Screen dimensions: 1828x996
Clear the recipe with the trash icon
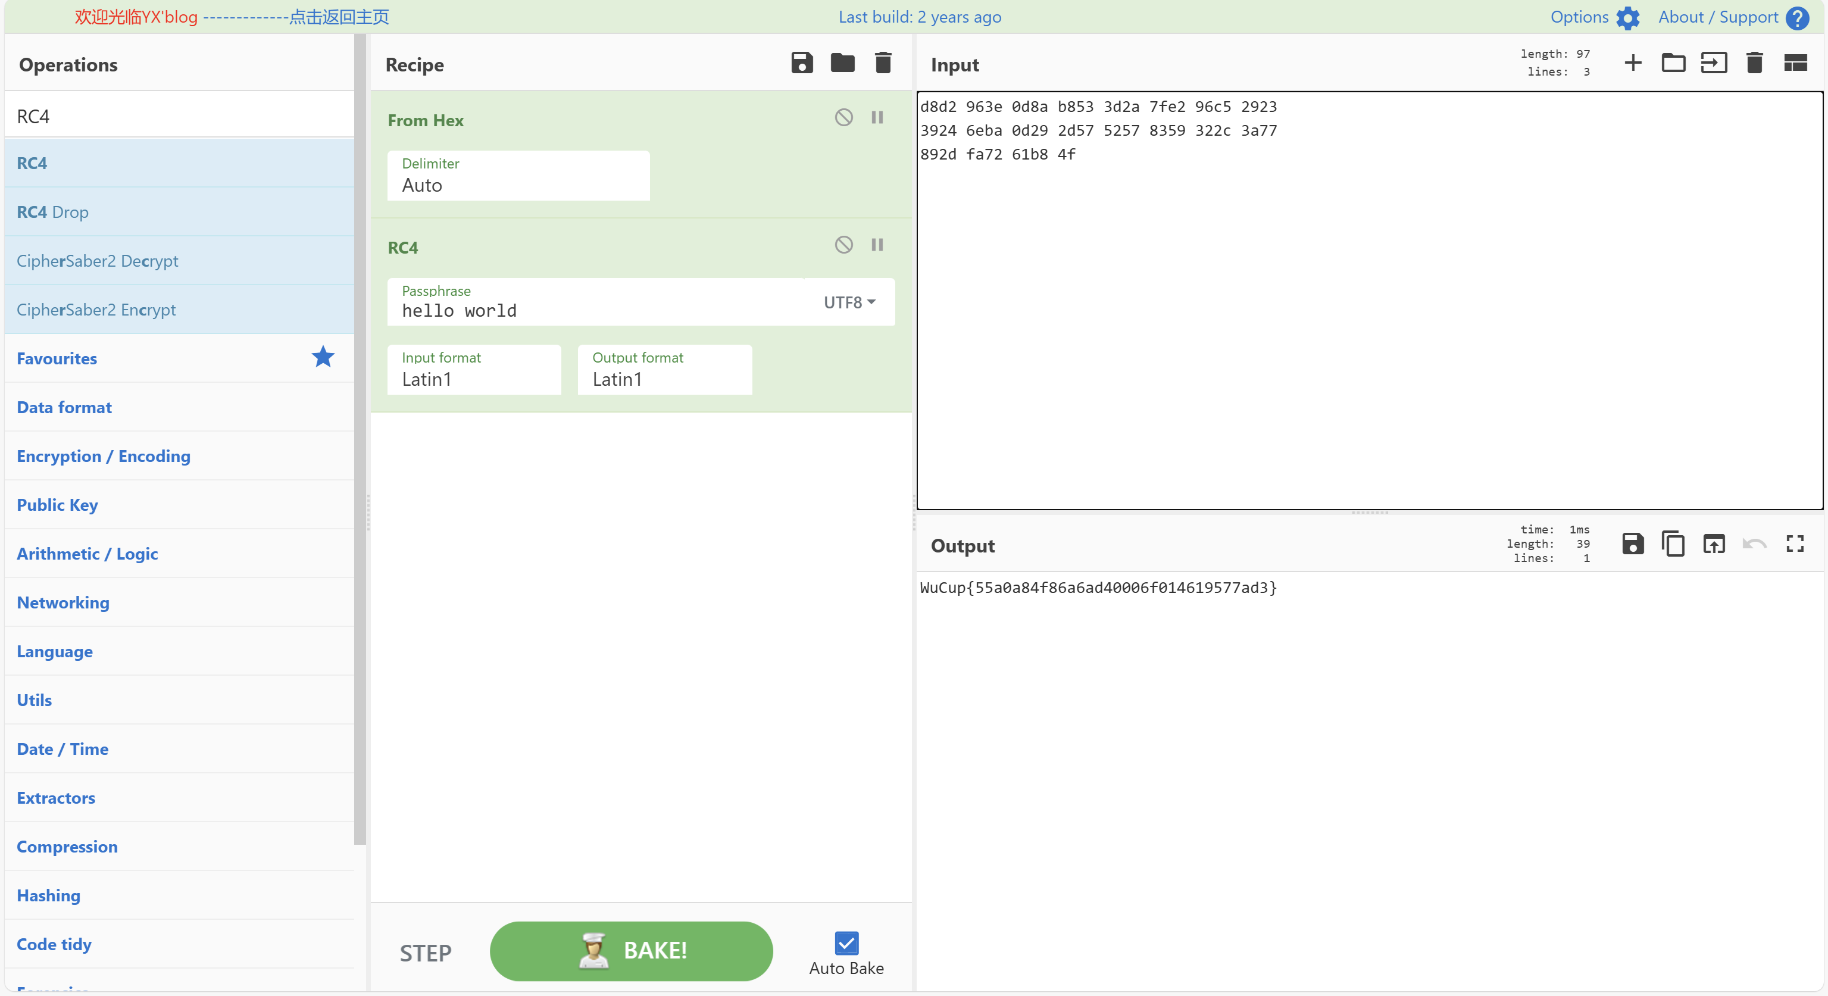883,63
